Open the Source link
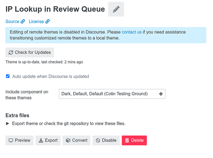The height and width of the screenshot is (158, 213). (15, 21)
